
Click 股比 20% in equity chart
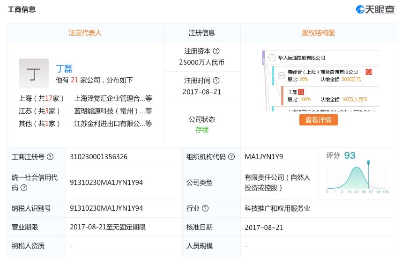point(297,79)
